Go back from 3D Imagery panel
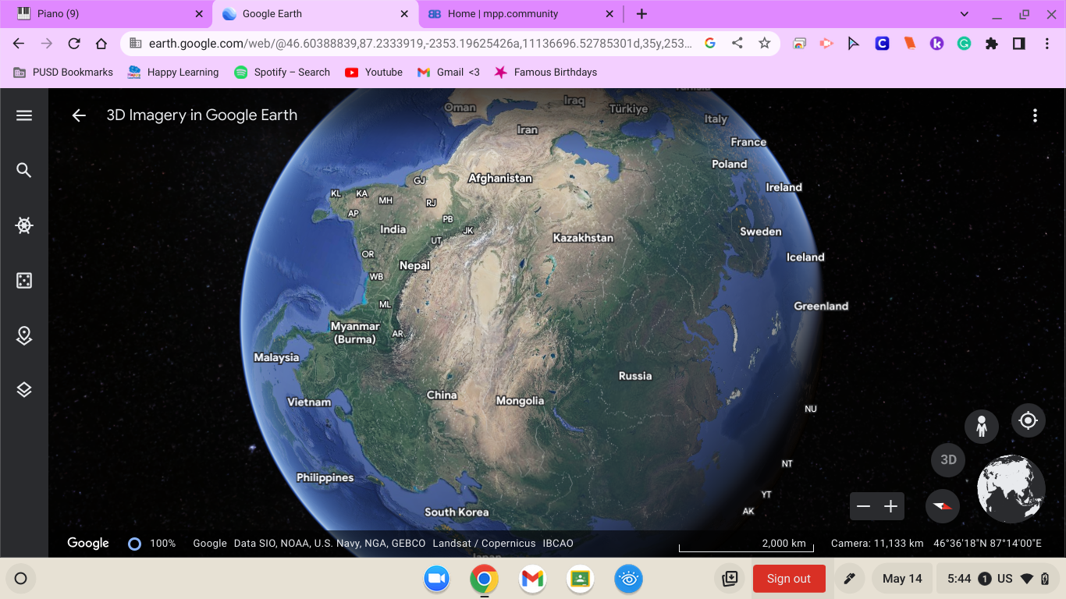1066x599 pixels. [x=79, y=115]
